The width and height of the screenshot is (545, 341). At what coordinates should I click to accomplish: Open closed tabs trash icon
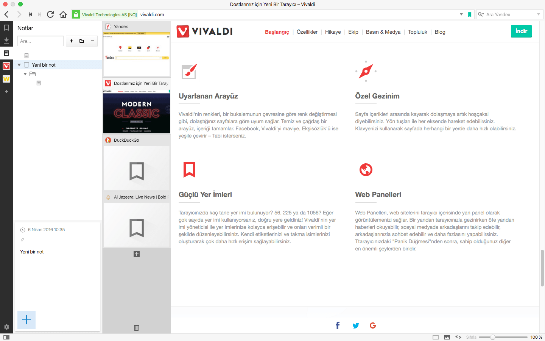(137, 327)
